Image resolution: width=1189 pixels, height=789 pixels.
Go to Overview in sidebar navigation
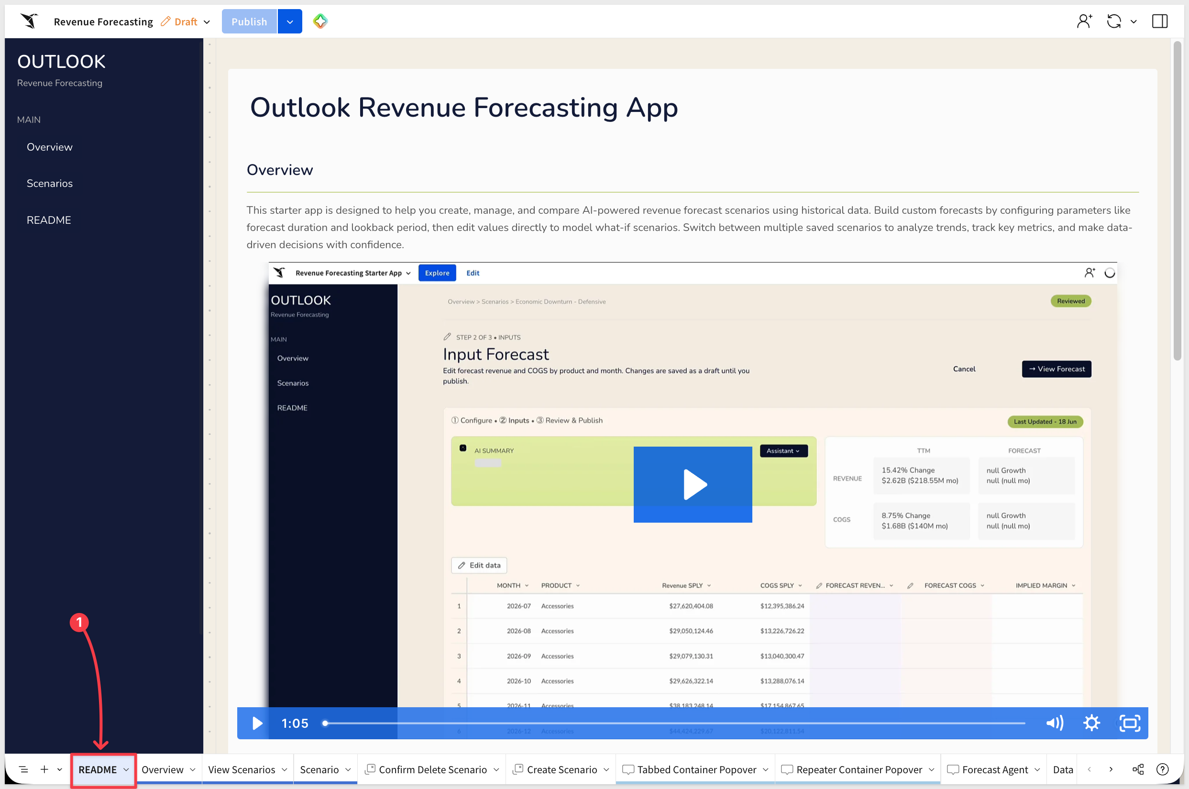point(49,147)
